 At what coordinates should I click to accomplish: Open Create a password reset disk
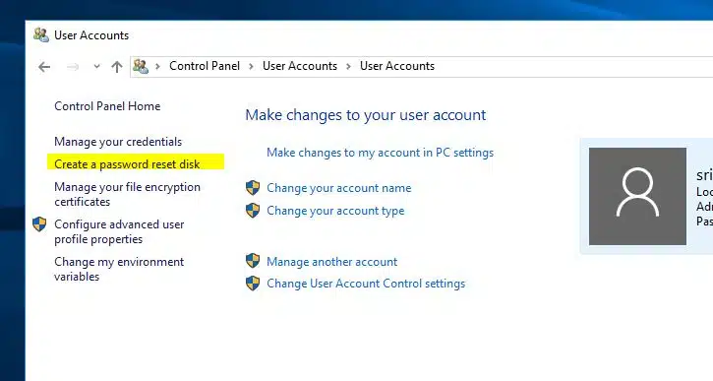(127, 164)
